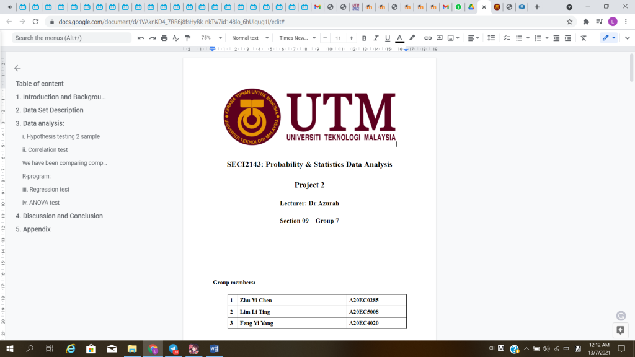
Task: Toggle underline formatting
Action: [x=388, y=38]
